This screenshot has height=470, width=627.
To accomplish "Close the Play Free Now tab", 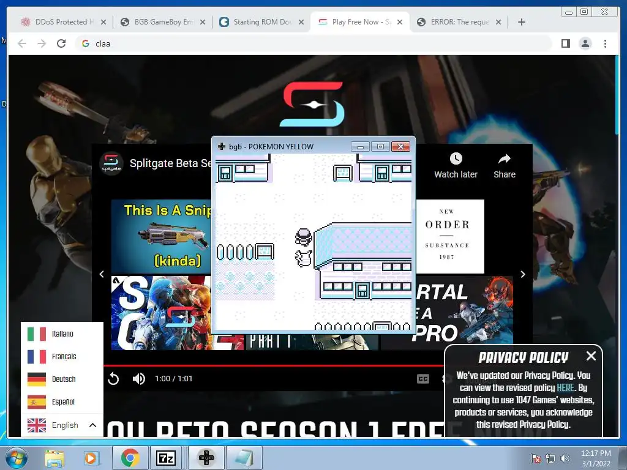I will pyautogui.click(x=400, y=22).
